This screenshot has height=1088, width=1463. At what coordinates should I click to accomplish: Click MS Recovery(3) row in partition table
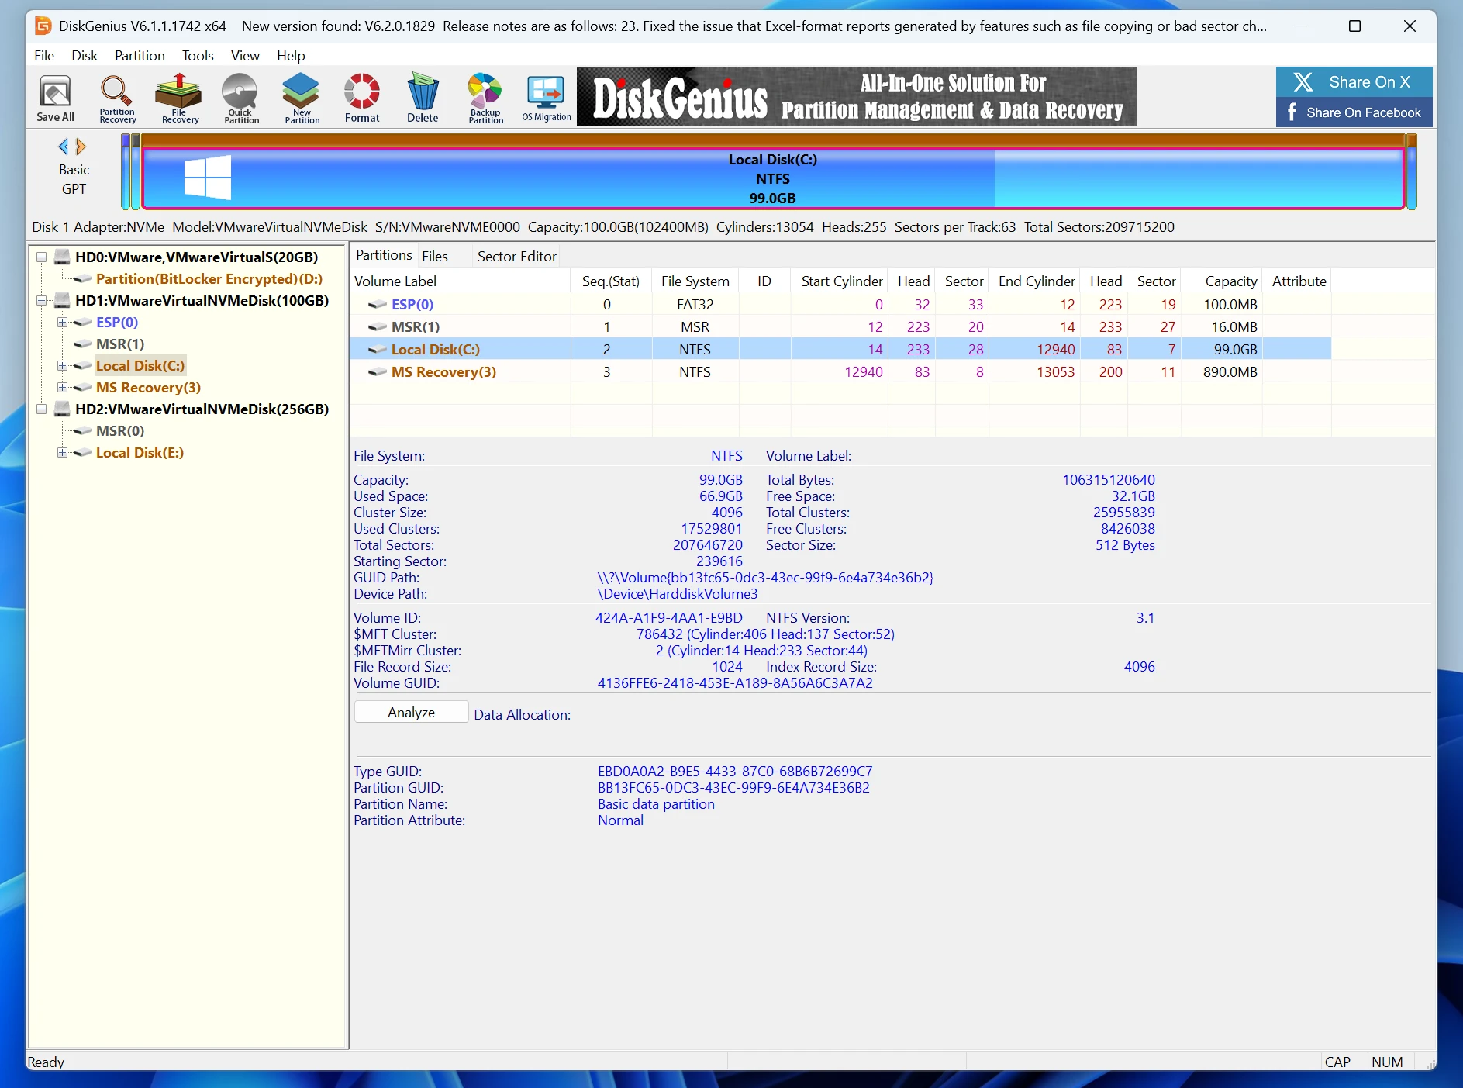[840, 371]
